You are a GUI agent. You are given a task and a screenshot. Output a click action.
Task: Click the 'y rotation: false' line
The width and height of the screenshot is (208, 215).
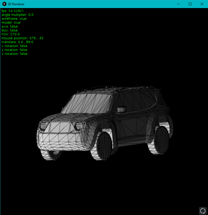click(x=14, y=50)
